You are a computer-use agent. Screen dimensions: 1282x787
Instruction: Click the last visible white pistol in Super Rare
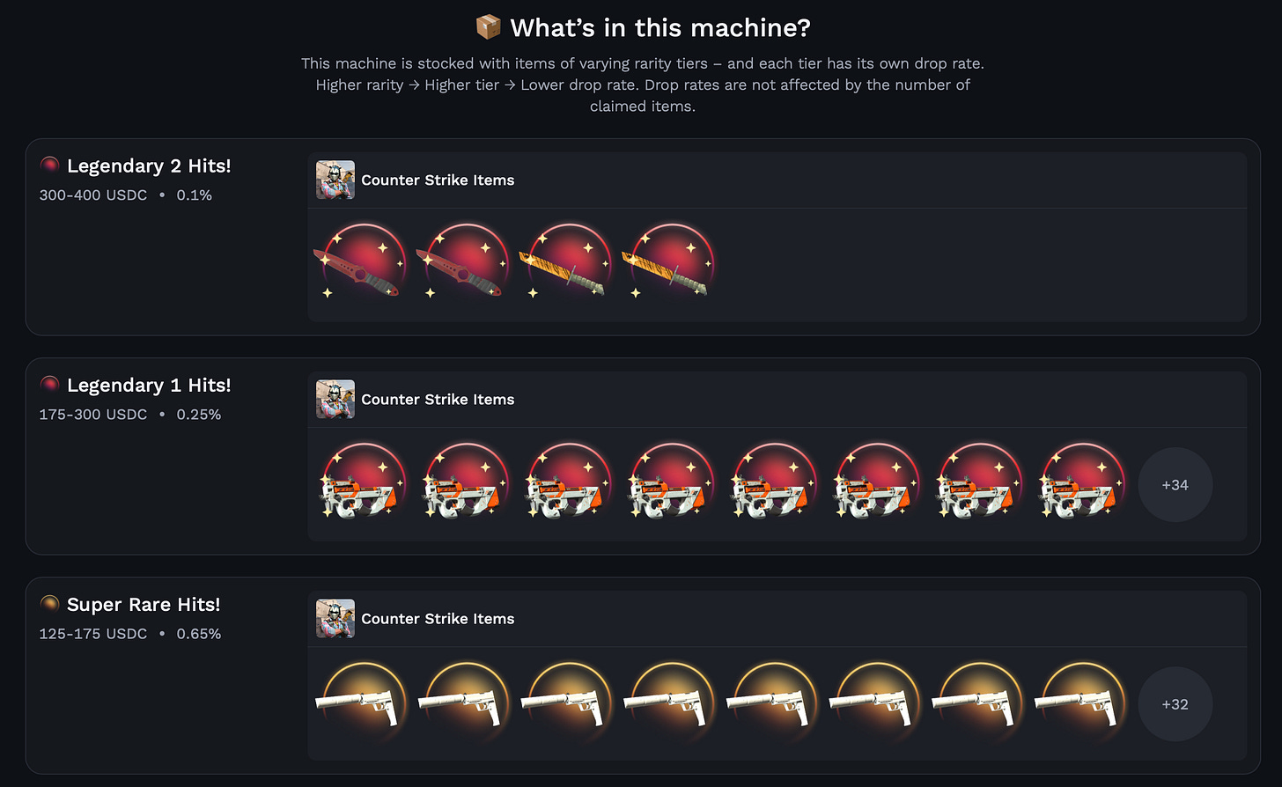[1080, 702]
